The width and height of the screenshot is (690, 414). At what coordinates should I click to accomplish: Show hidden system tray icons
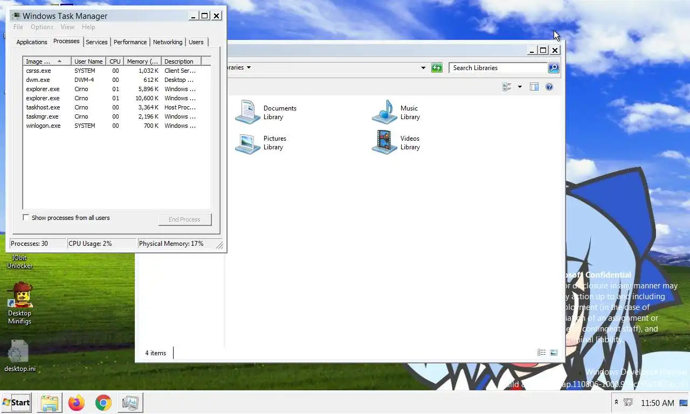(616, 402)
